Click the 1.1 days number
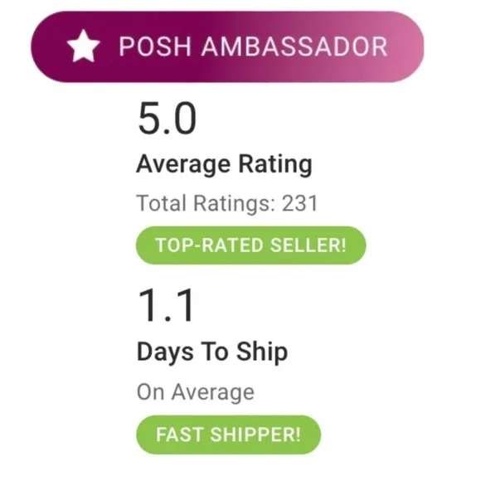Viewport: 481px width, 481px height. tap(166, 305)
